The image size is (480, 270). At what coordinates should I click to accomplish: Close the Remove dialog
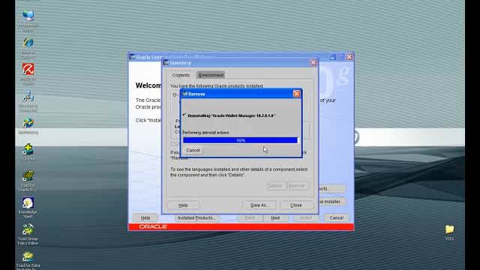click(x=296, y=94)
